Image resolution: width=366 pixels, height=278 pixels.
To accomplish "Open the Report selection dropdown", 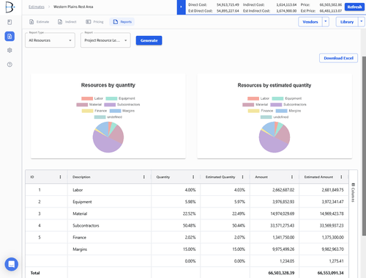I will (105, 40).
